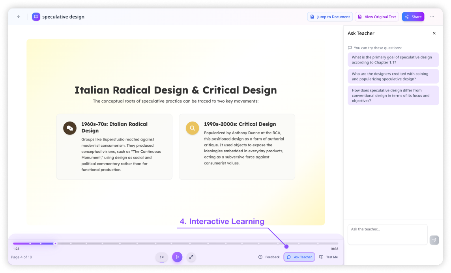The image size is (451, 273).
Task: Enter fullscreen with the expand icon
Action: [191, 257]
